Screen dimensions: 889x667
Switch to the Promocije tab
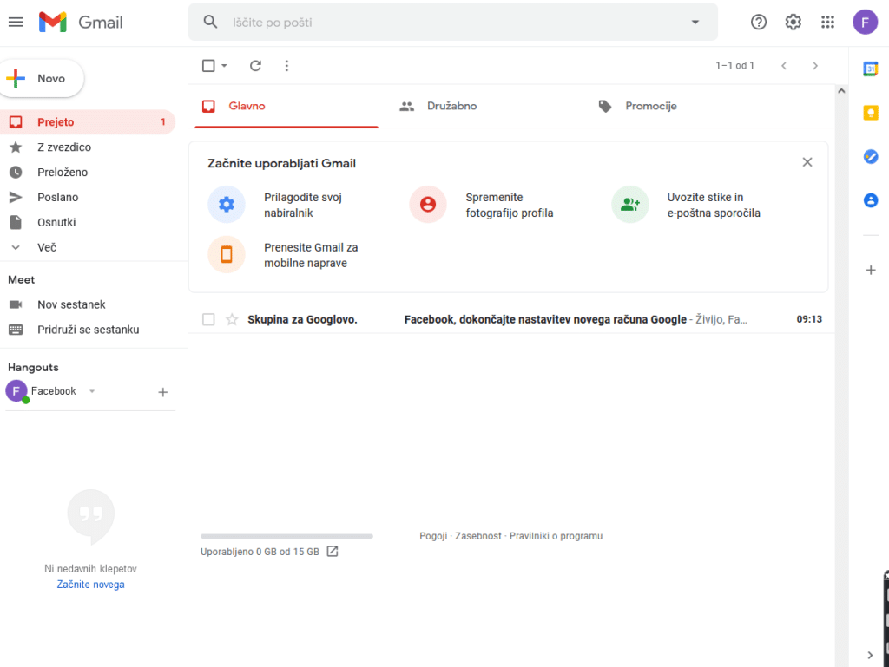click(683, 106)
